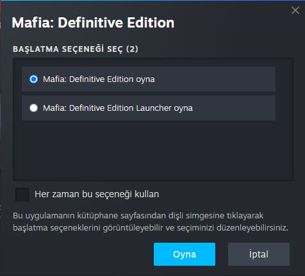This screenshot has height=276, width=305.
Task: Close the launch options dialog with X
Action: click(295, 10)
